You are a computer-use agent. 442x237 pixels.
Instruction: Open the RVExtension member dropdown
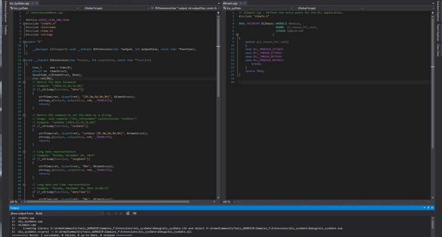(185, 8)
